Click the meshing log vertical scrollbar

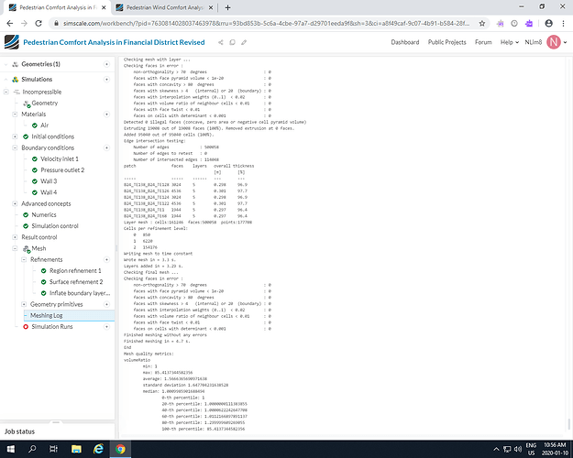[568, 424]
